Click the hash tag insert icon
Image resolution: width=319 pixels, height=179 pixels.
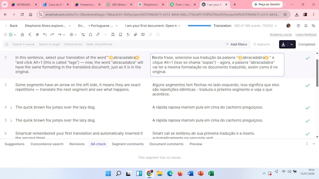(37, 35)
